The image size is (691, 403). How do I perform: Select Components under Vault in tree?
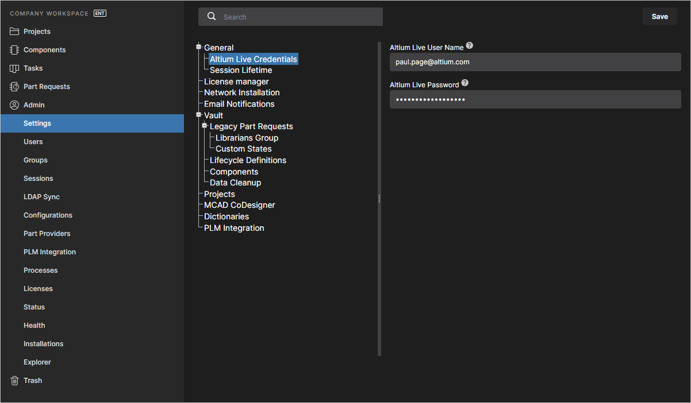234,172
